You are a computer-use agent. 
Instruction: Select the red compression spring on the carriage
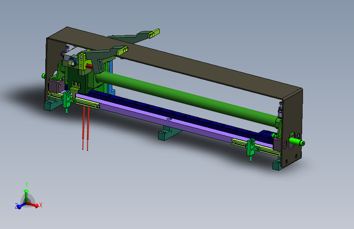[x=89, y=66]
